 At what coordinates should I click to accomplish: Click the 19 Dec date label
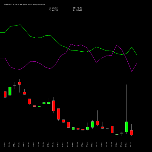coord(24,145)
